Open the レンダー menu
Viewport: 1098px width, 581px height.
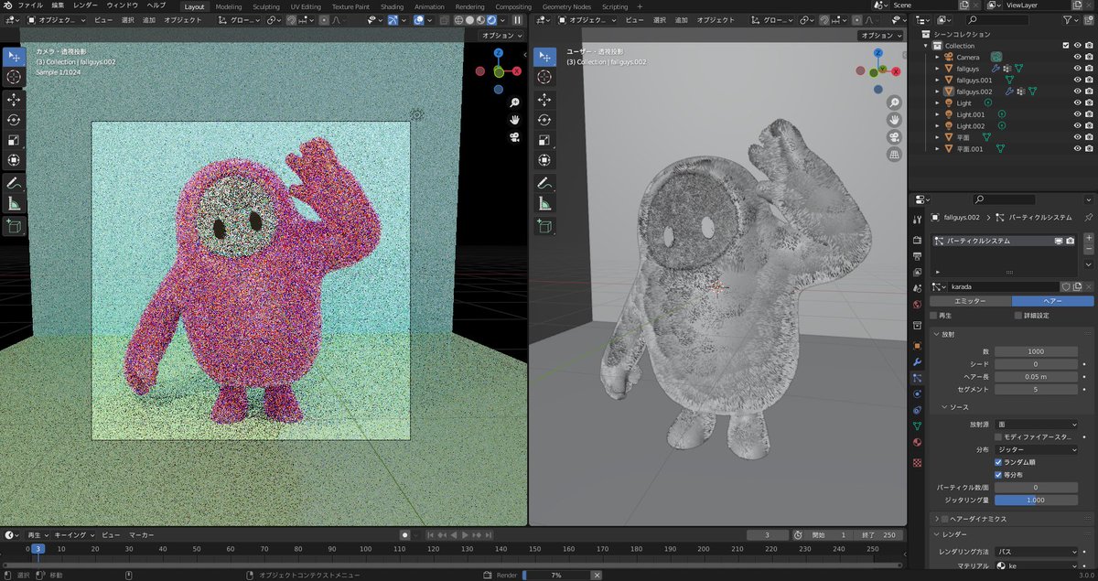[85, 5]
